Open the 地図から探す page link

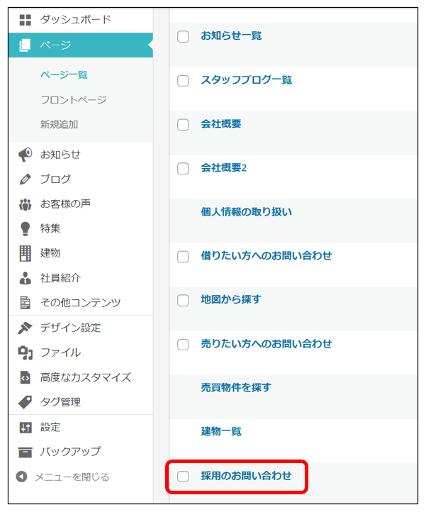pos(230,300)
